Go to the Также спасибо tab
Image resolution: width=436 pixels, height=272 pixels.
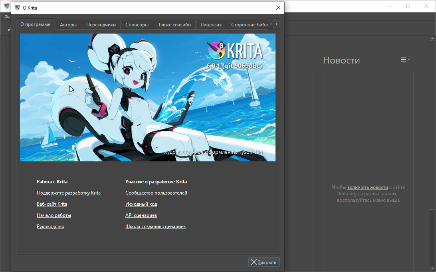point(174,25)
